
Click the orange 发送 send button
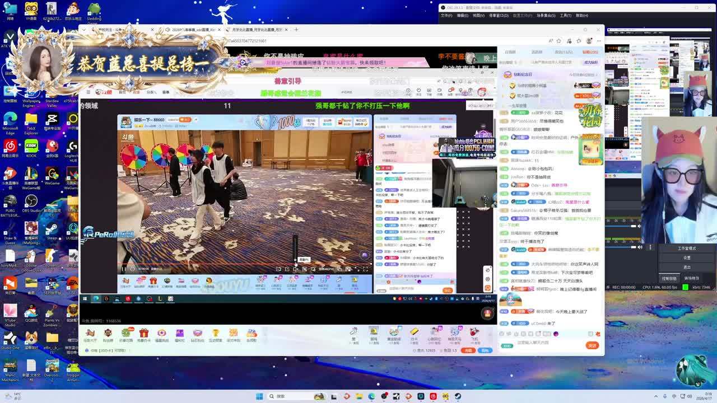(x=592, y=345)
